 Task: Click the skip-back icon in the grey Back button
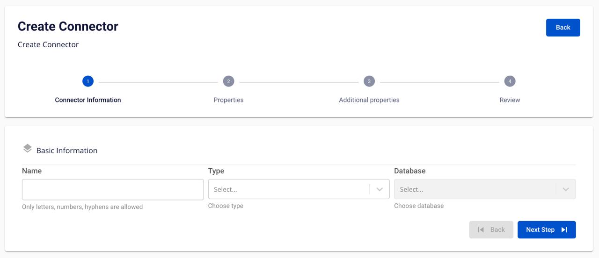tap(481, 229)
